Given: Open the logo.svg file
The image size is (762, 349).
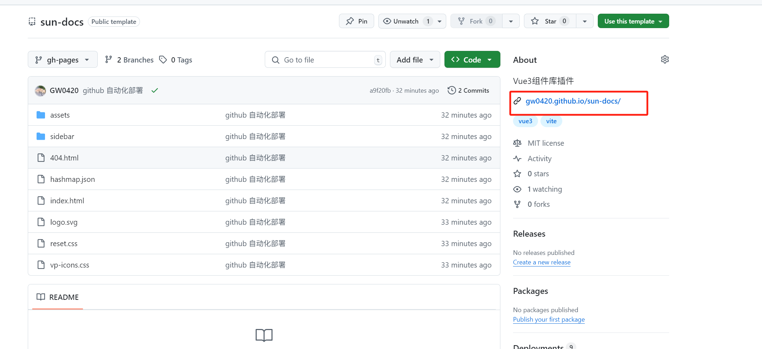Looking at the screenshot, I should [x=64, y=222].
